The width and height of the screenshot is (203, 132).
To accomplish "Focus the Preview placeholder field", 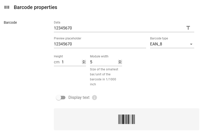I will pyautogui.click(x=100, y=44).
